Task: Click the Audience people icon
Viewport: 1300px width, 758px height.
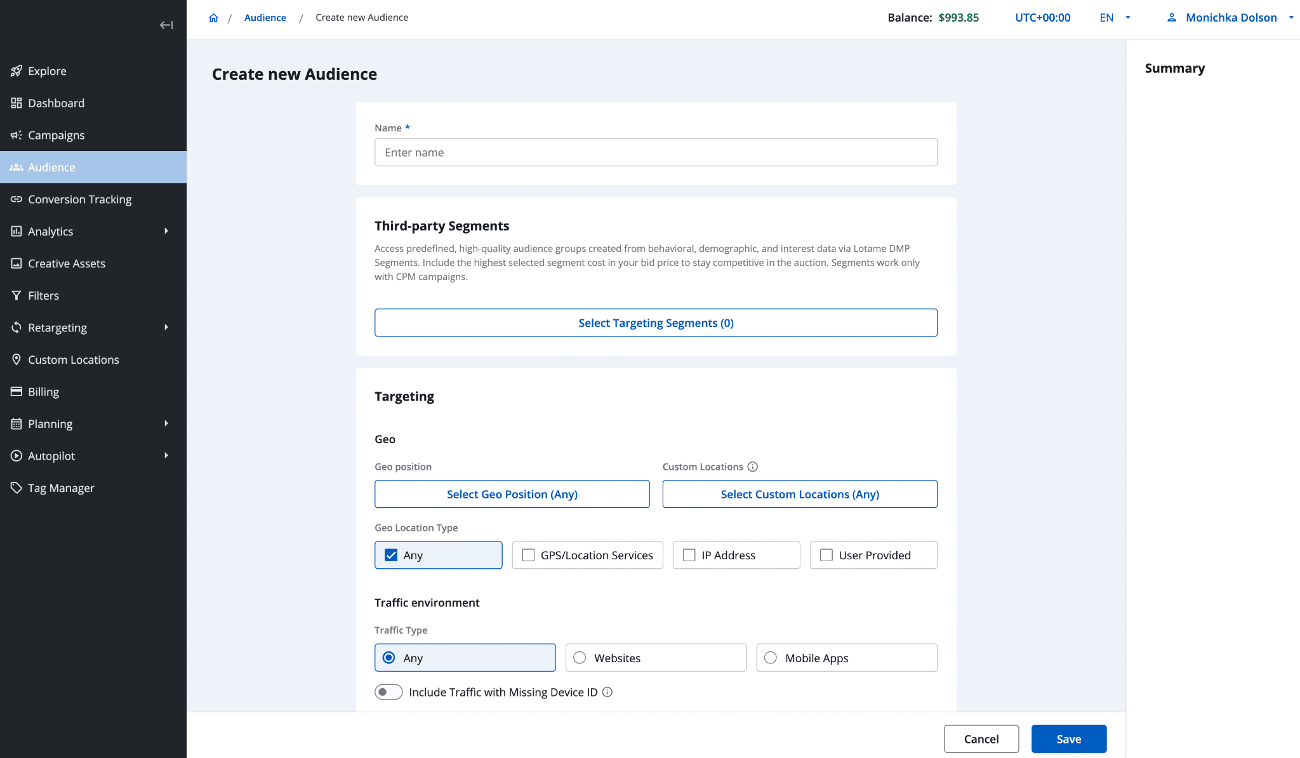Action: pos(17,167)
